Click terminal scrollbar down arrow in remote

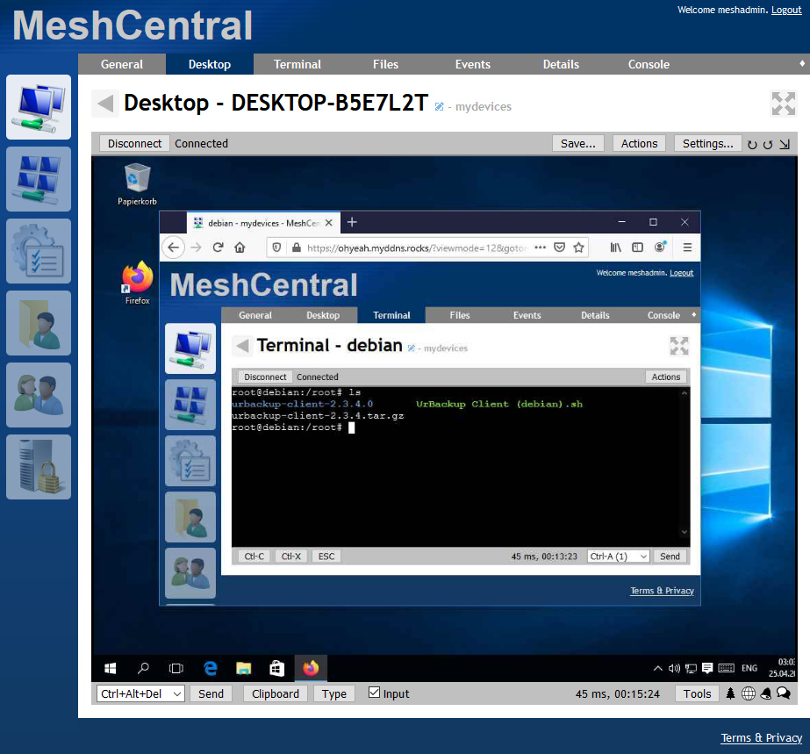(685, 532)
